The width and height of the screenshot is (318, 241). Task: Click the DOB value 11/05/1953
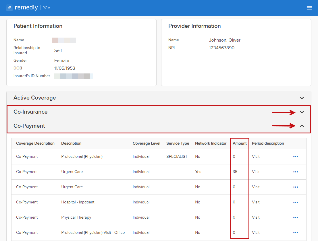point(65,68)
